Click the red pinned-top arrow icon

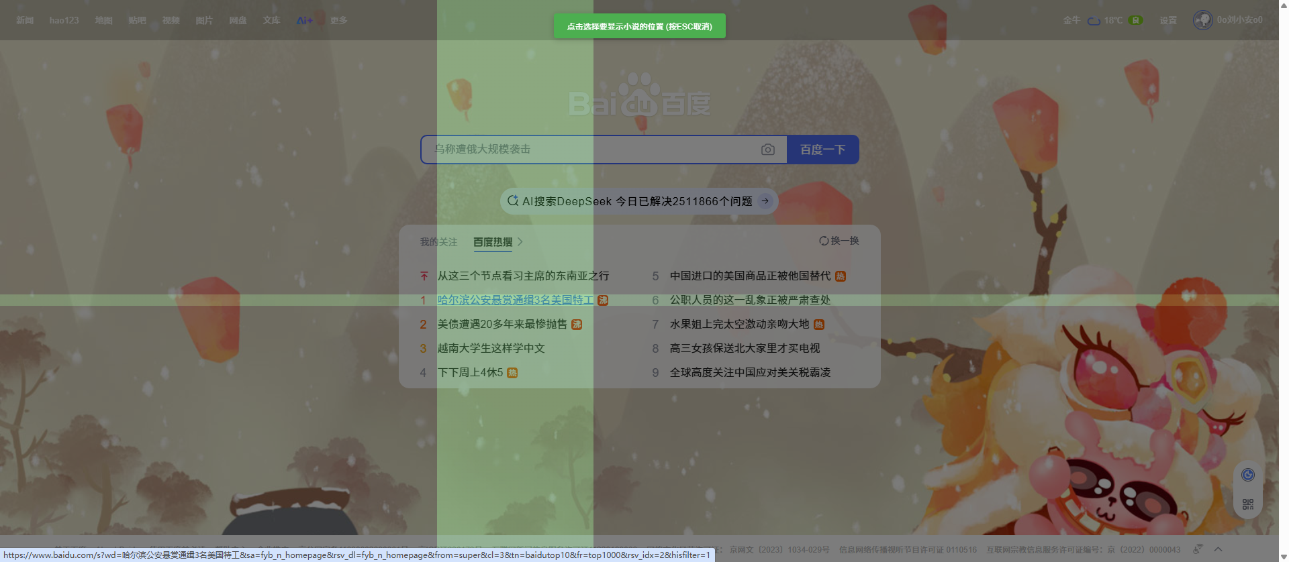click(424, 276)
